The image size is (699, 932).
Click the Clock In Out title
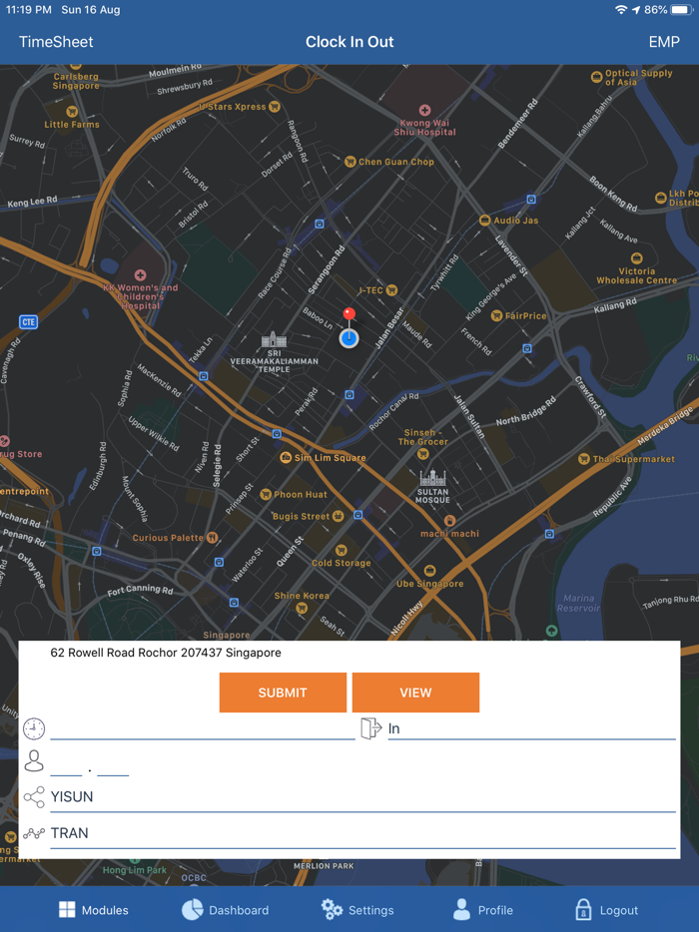(x=349, y=42)
